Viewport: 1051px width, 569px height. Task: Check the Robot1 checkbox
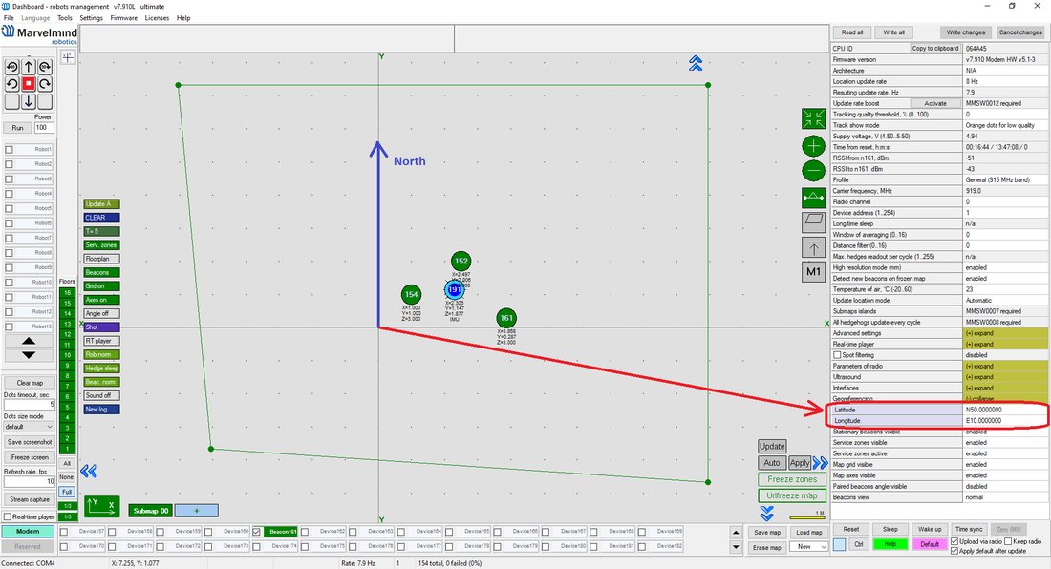point(10,149)
